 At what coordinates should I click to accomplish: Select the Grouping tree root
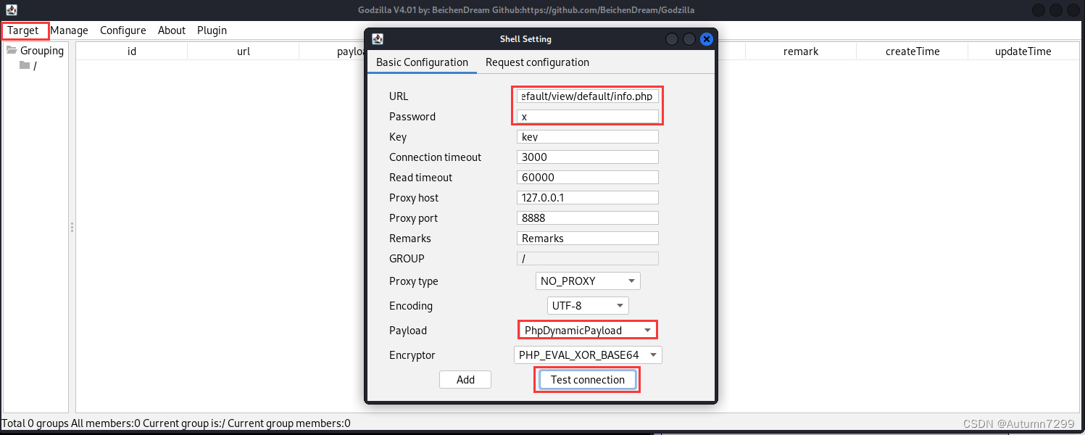[x=42, y=51]
